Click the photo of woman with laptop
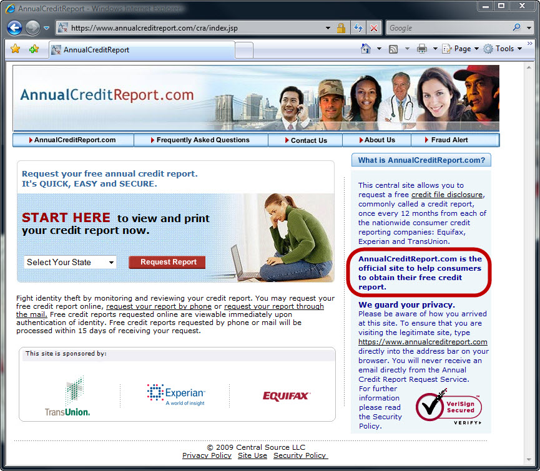The width and height of the screenshot is (540, 471). click(x=281, y=238)
